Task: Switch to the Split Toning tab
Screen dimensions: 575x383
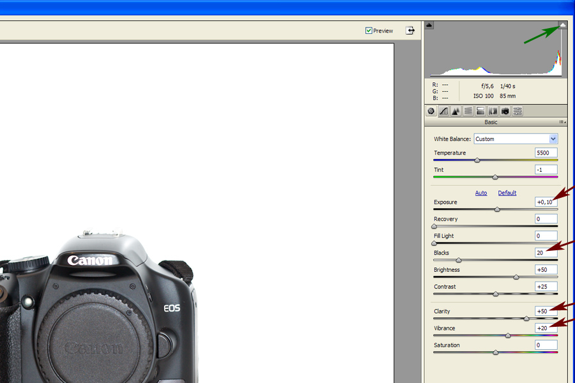Action: pyautogui.click(x=480, y=111)
